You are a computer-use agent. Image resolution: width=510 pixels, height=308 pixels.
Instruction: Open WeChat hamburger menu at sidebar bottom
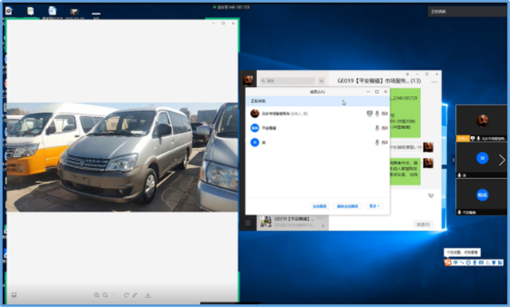pos(248,223)
